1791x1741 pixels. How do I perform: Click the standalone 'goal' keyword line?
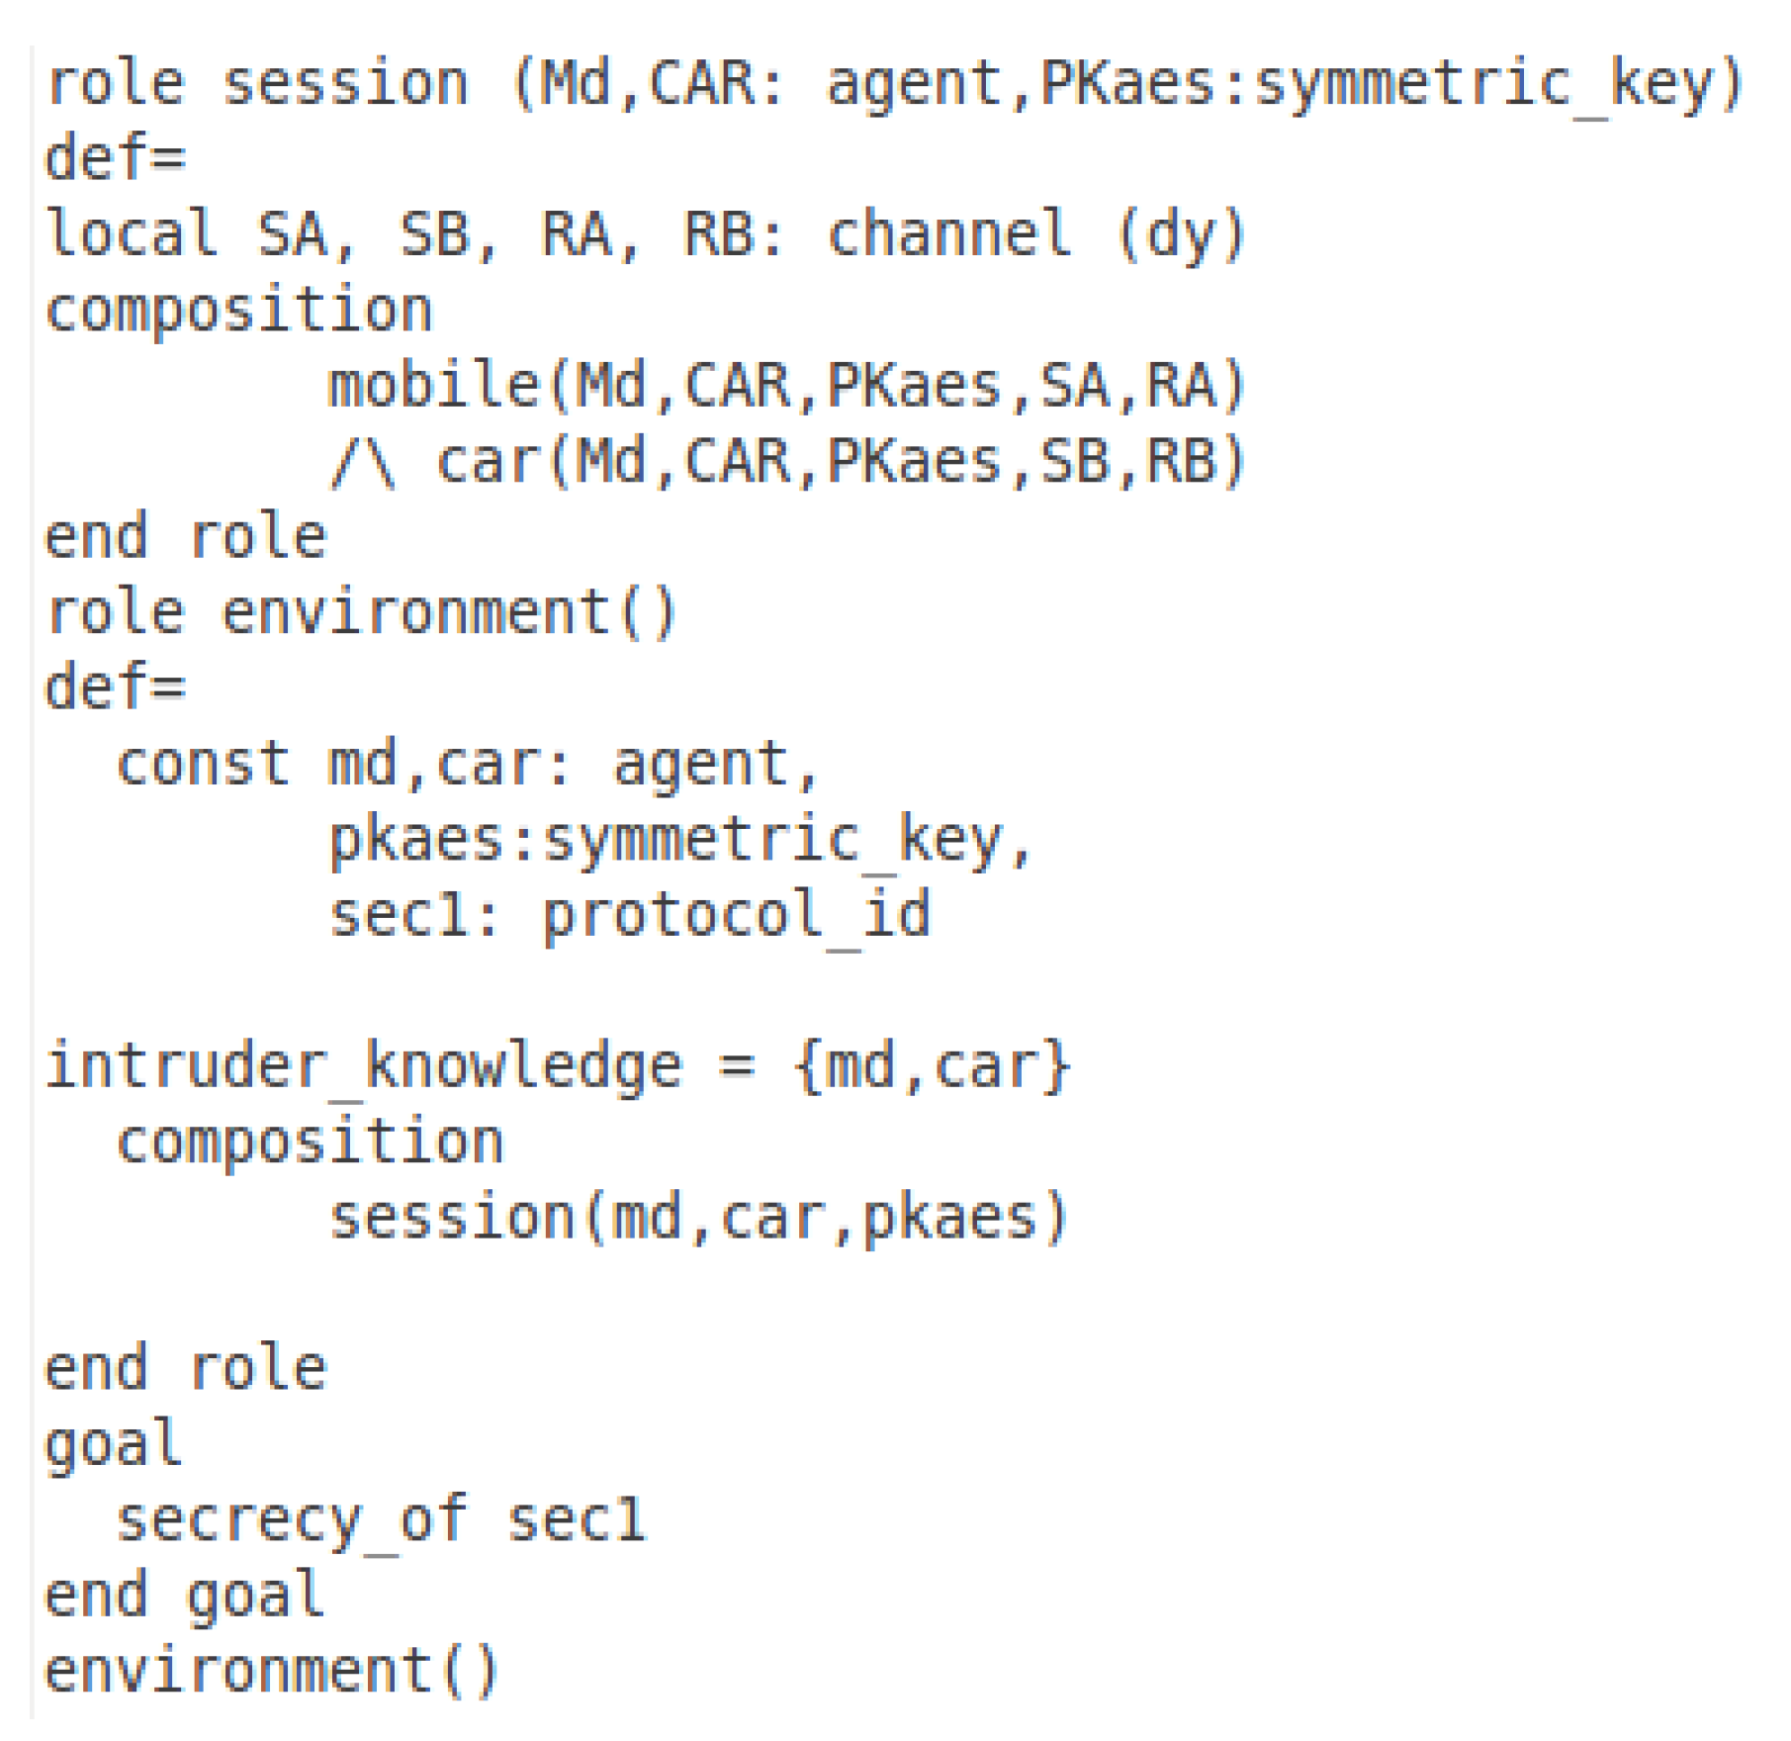113,1444
